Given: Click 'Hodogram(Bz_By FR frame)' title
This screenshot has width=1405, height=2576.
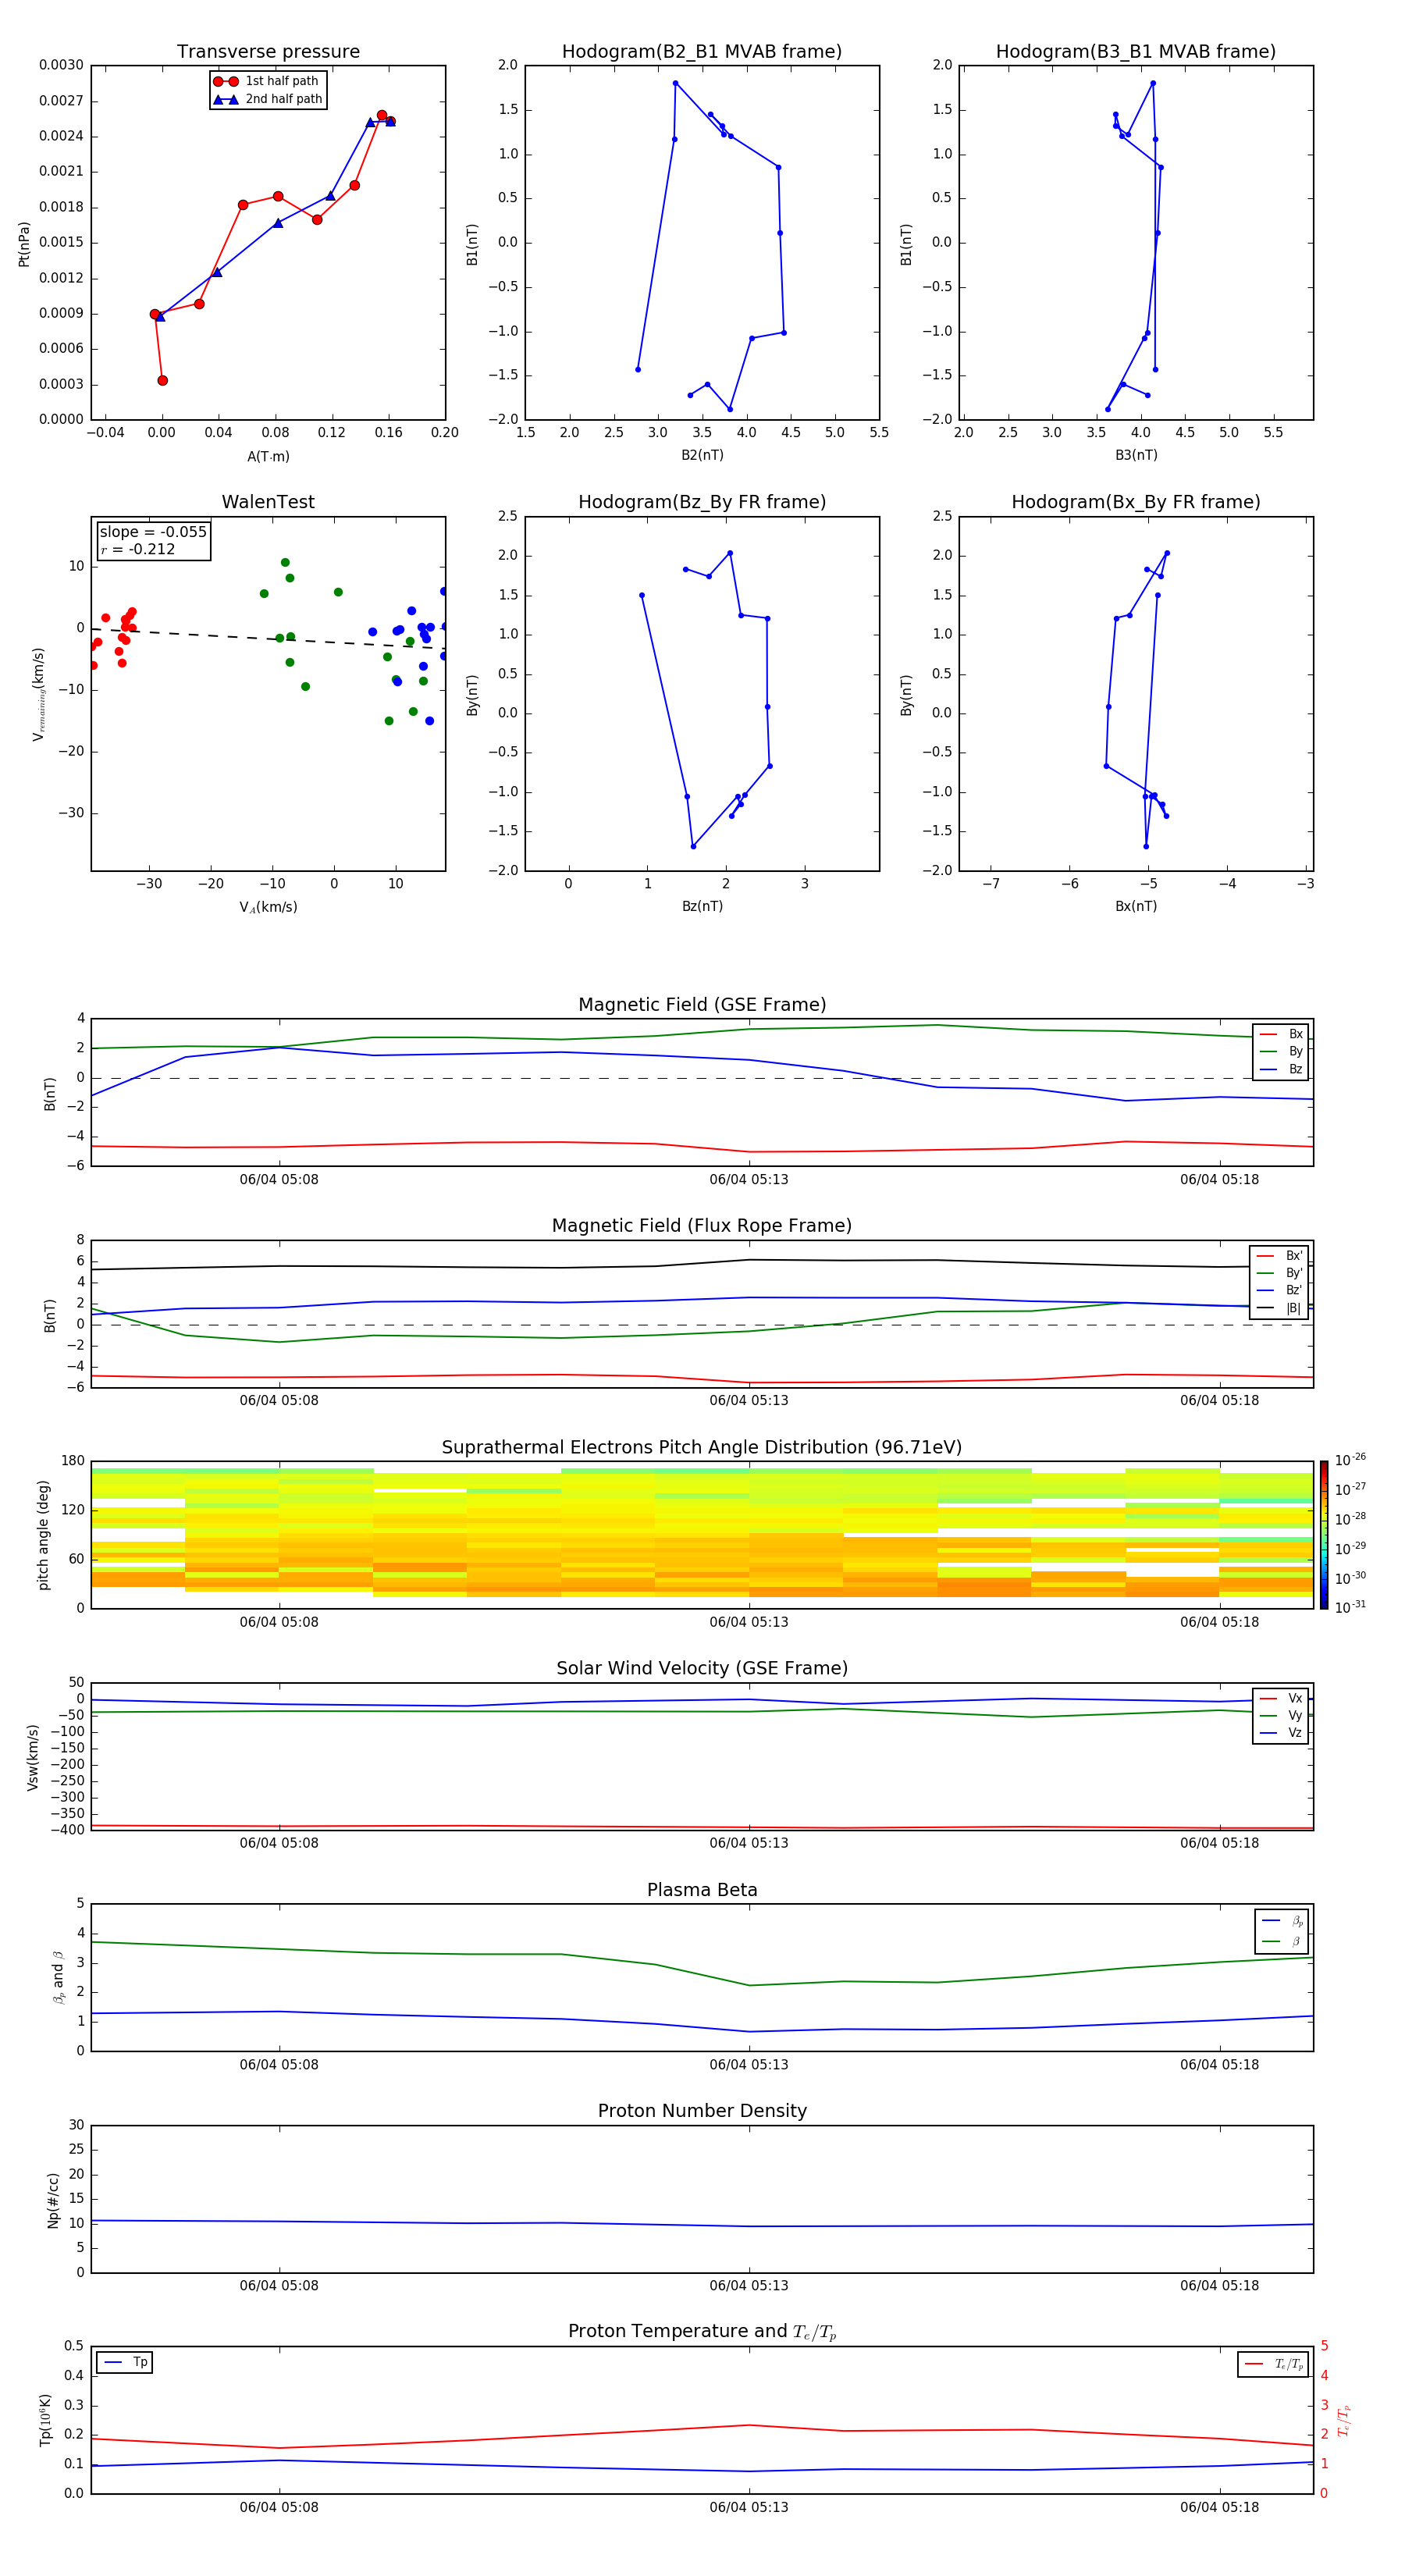Looking at the screenshot, I should pyautogui.click(x=702, y=502).
